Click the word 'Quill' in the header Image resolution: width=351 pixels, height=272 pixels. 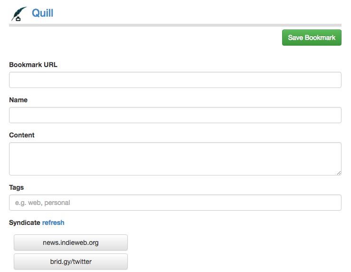42,13
